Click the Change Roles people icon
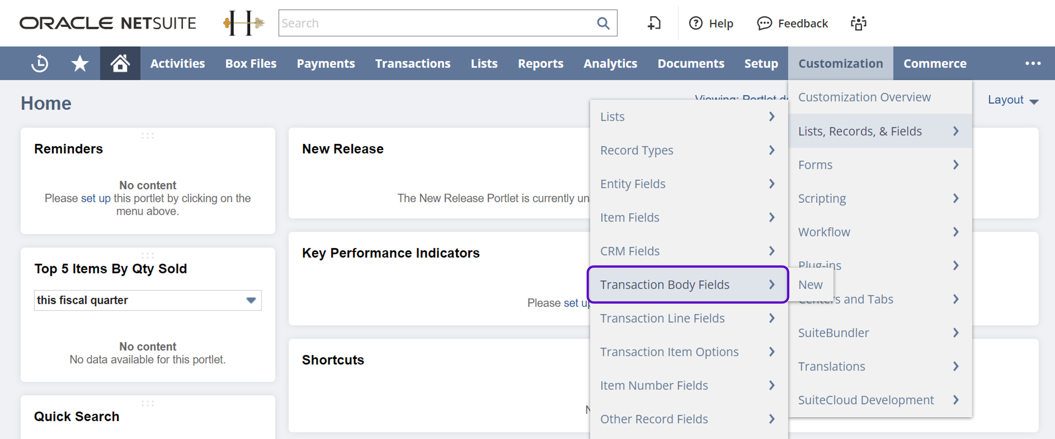The height and width of the screenshot is (439, 1055). 858,23
